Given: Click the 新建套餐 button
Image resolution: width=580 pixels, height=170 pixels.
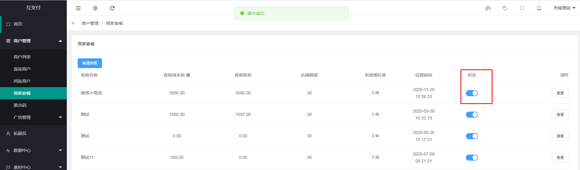Looking at the screenshot, I should coord(90,63).
